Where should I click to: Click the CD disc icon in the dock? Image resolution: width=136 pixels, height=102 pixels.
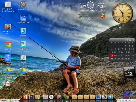[51, 97]
